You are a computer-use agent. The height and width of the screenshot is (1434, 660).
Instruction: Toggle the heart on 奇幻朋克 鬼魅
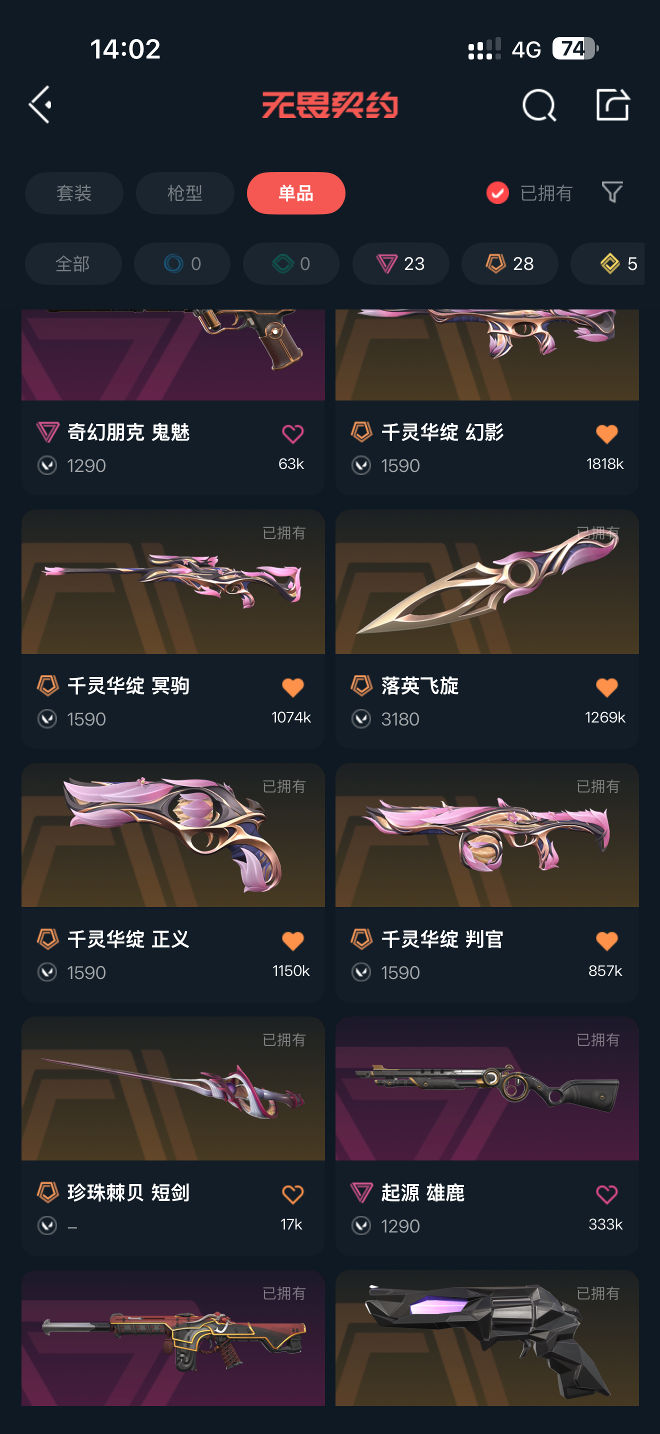tap(292, 433)
